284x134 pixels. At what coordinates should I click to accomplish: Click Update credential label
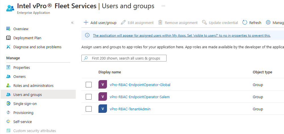223,23
